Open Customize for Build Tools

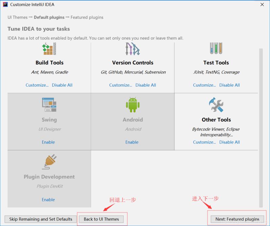tap(37, 85)
